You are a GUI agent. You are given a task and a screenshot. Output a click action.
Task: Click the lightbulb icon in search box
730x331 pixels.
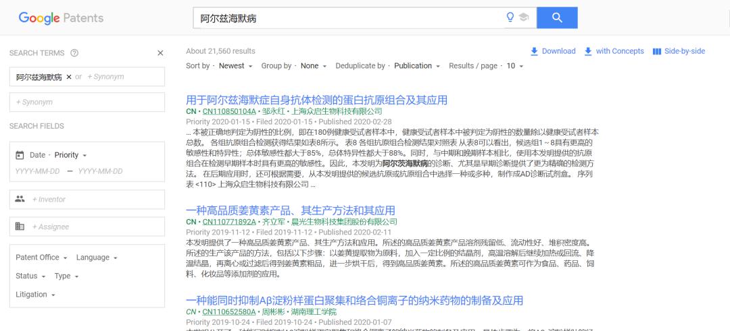coord(510,18)
